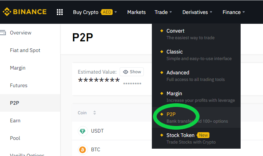Open the Markets page
The height and width of the screenshot is (156, 263).
click(x=136, y=12)
